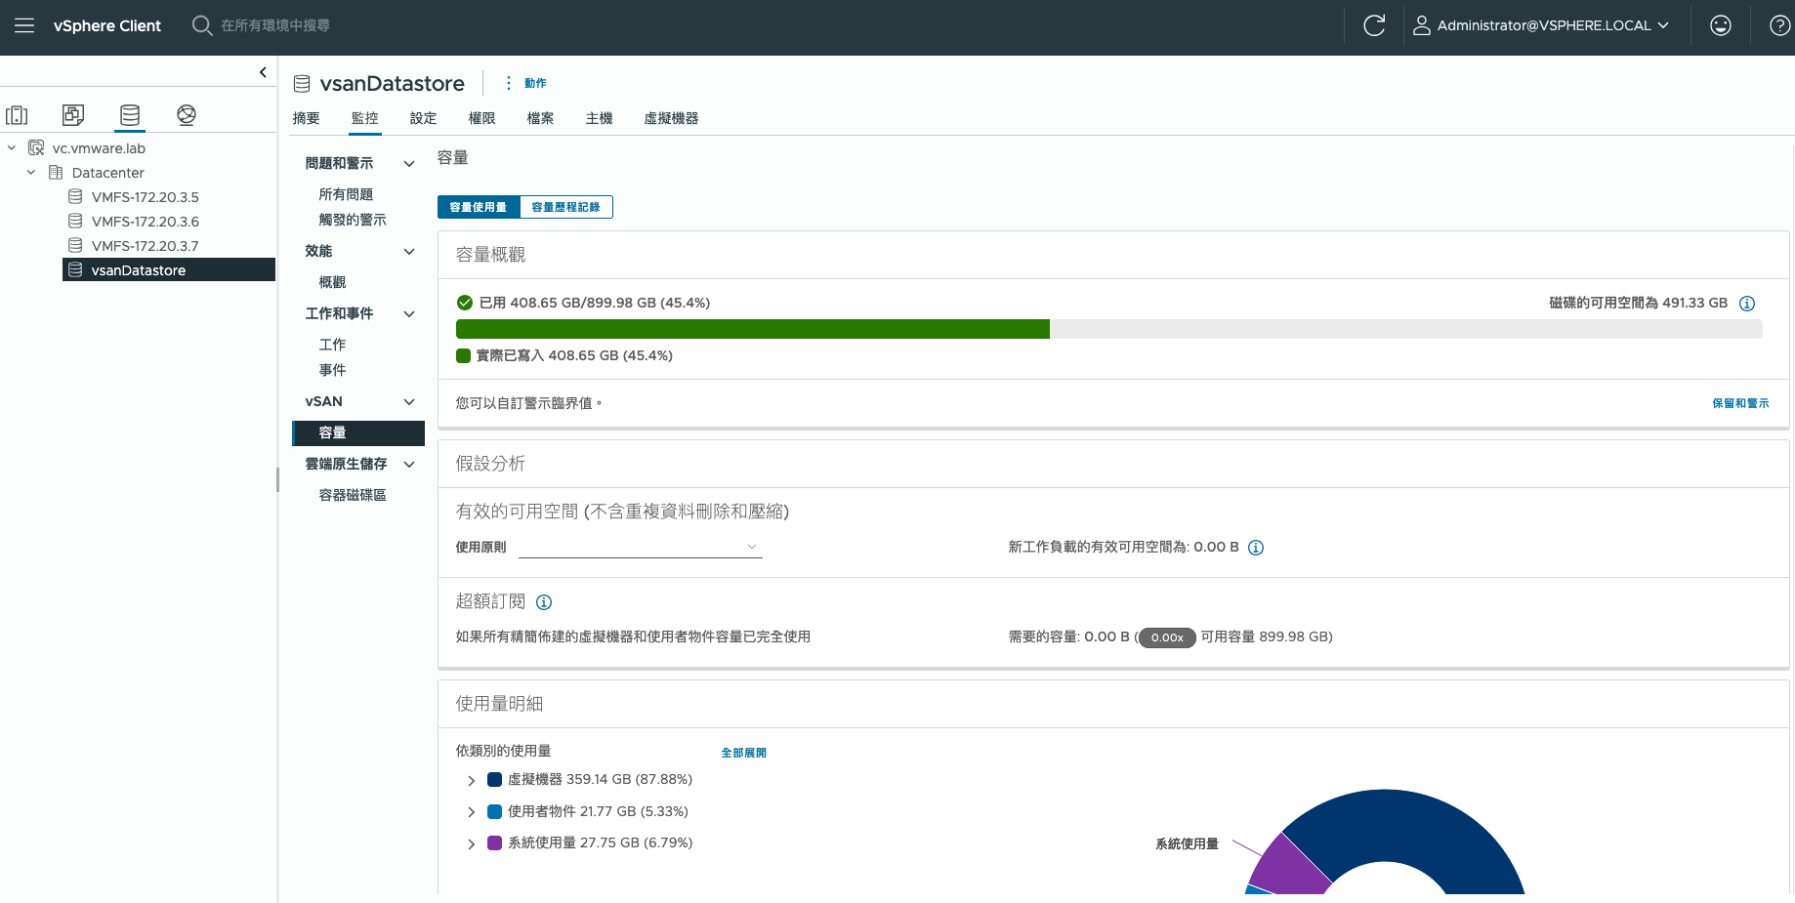Open 概觀 under 效能
The width and height of the screenshot is (1795, 903).
coord(333,282)
